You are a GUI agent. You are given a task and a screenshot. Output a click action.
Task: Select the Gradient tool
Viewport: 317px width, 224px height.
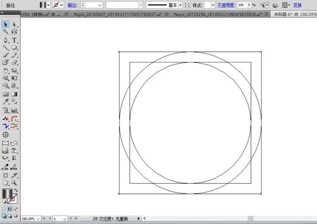click(14, 94)
